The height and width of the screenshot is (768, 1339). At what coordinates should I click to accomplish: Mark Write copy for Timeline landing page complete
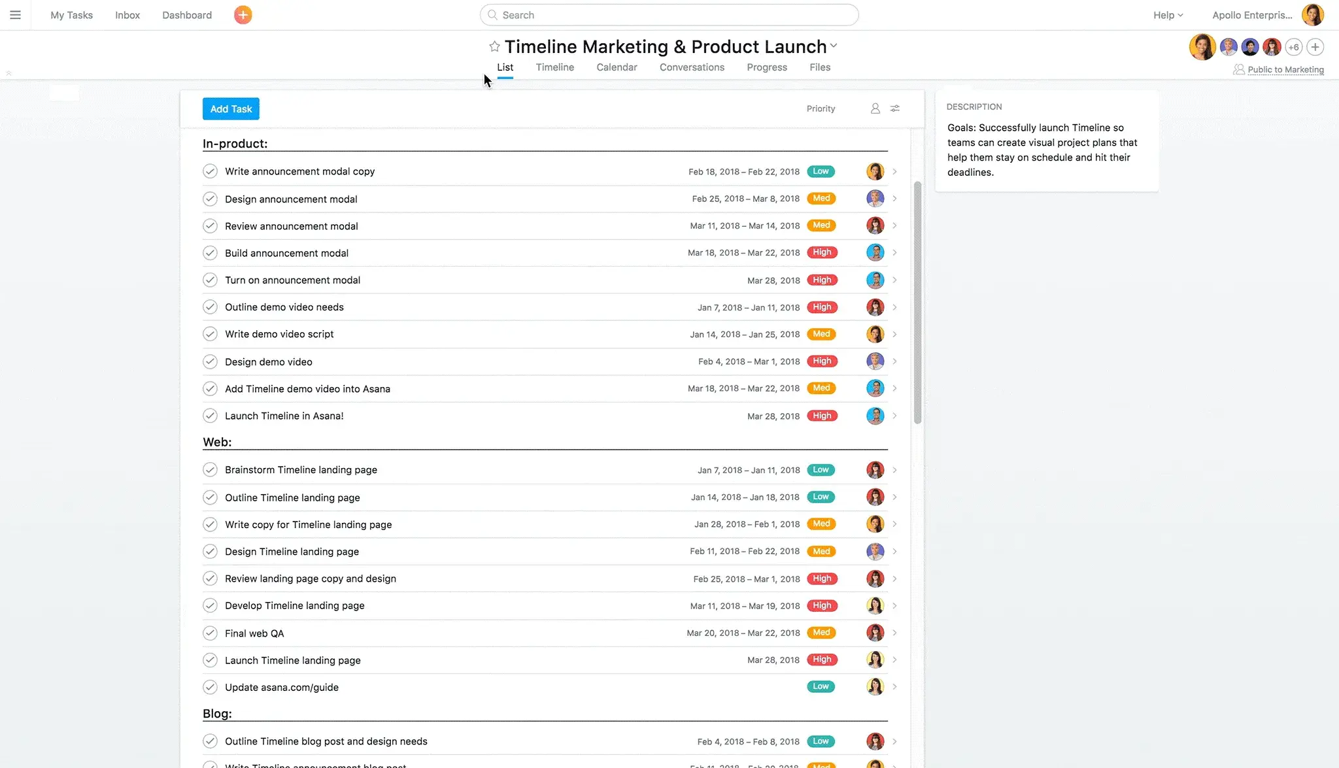click(x=210, y=524)
